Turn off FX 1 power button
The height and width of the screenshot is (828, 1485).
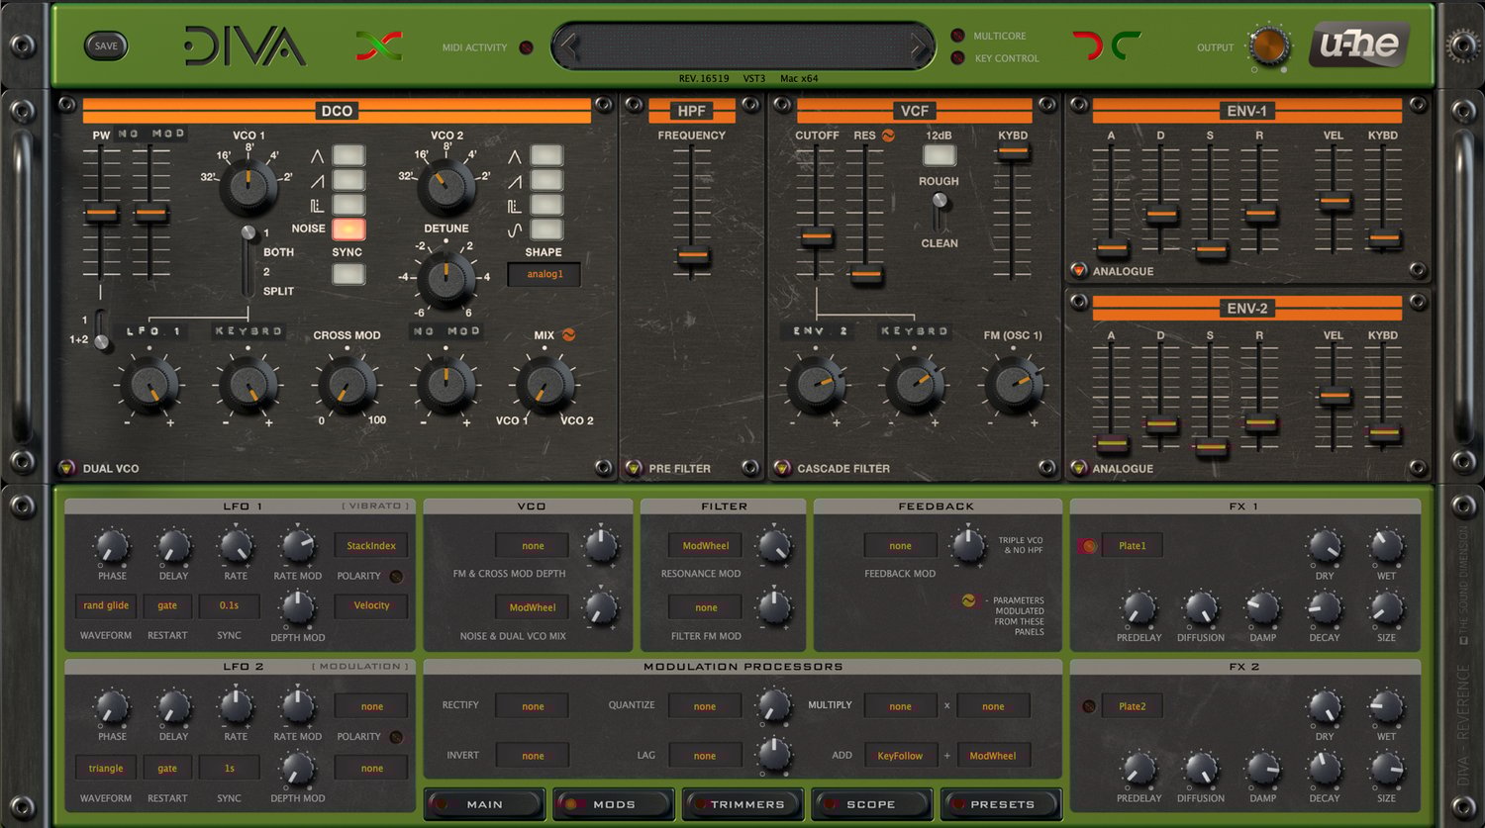(x=1089, y=546)
